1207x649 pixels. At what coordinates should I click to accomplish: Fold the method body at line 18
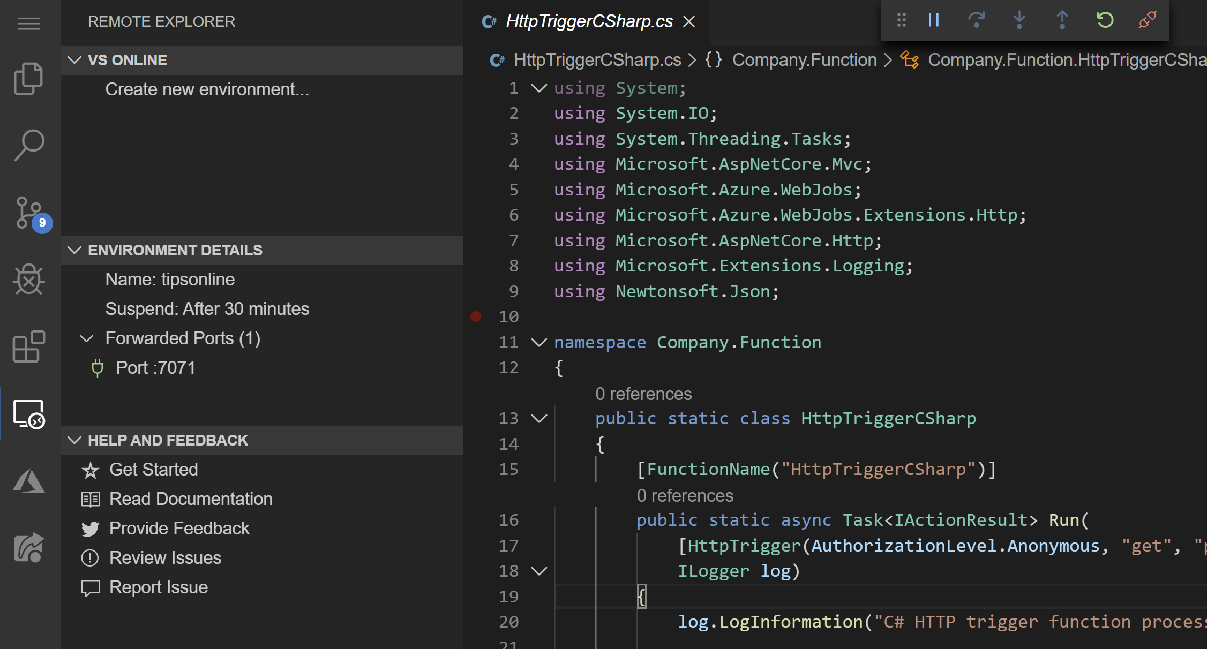[x=539, y=571]
